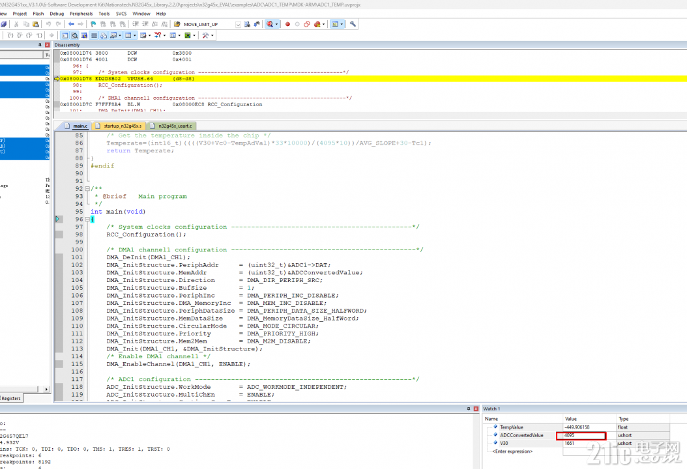Open the debug session dropdown arrow
This screenshot has width=687, height=469.
pos(276,25)
